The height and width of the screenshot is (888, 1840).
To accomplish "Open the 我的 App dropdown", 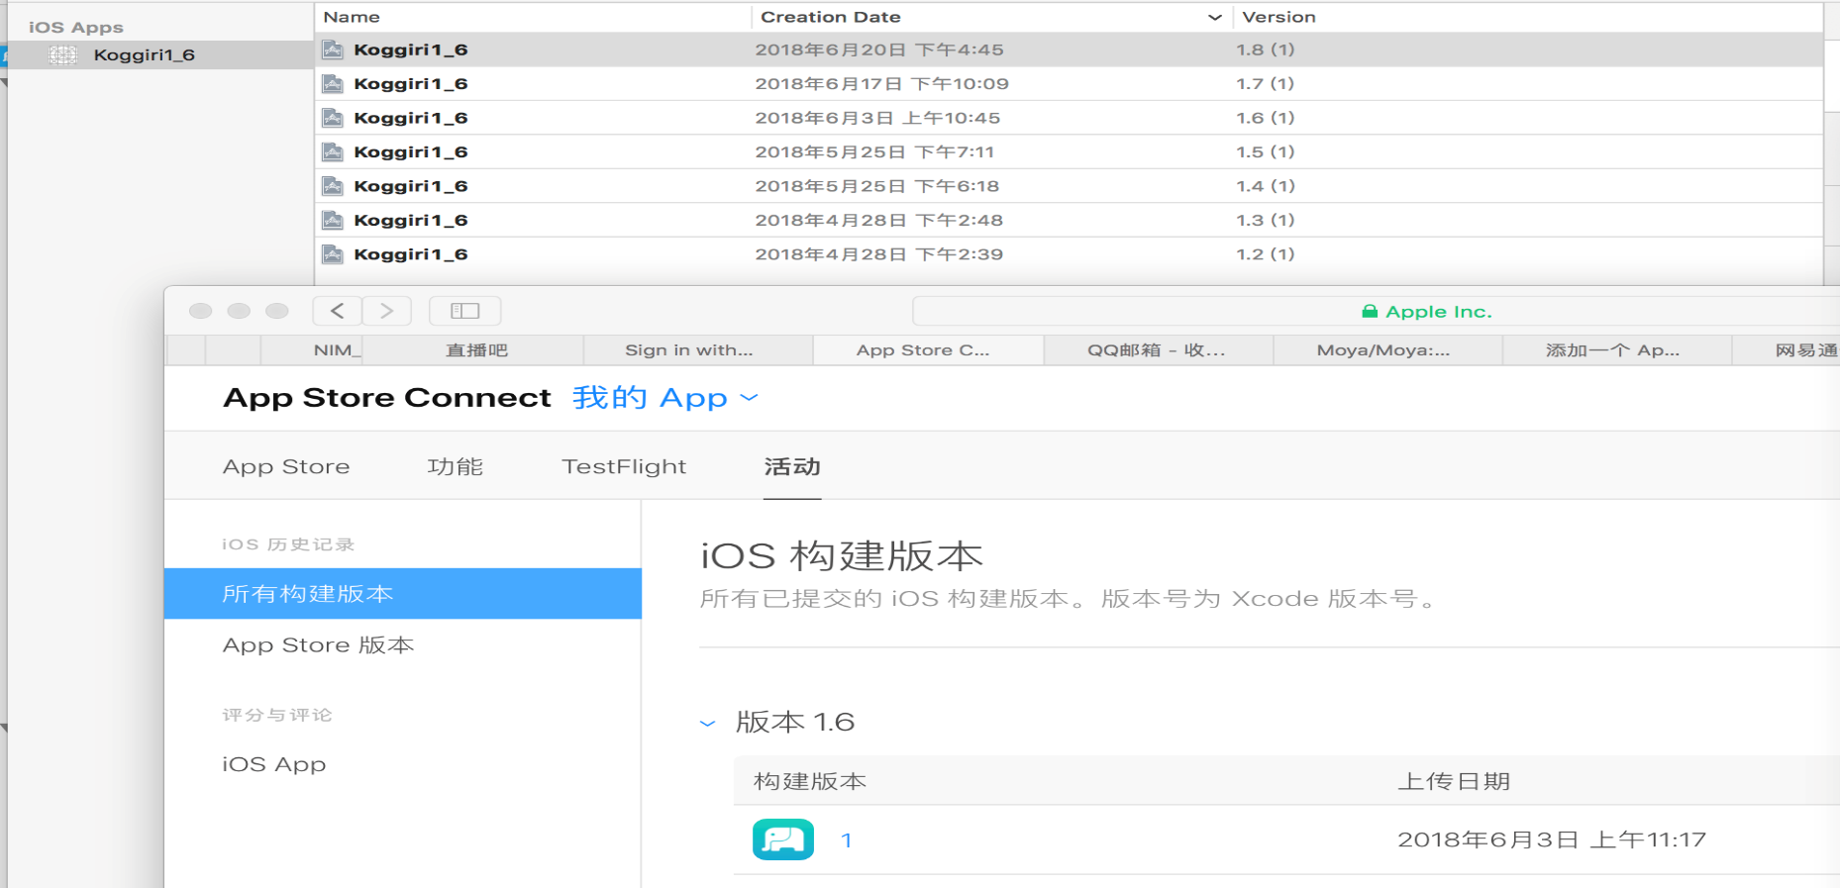I will click(x=665, y=398).
